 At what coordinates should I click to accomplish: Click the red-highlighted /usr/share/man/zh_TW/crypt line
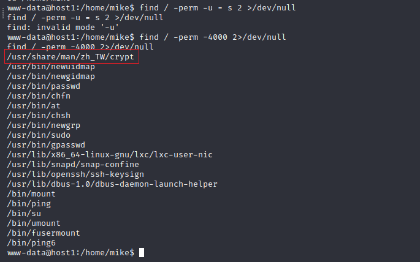72,57
